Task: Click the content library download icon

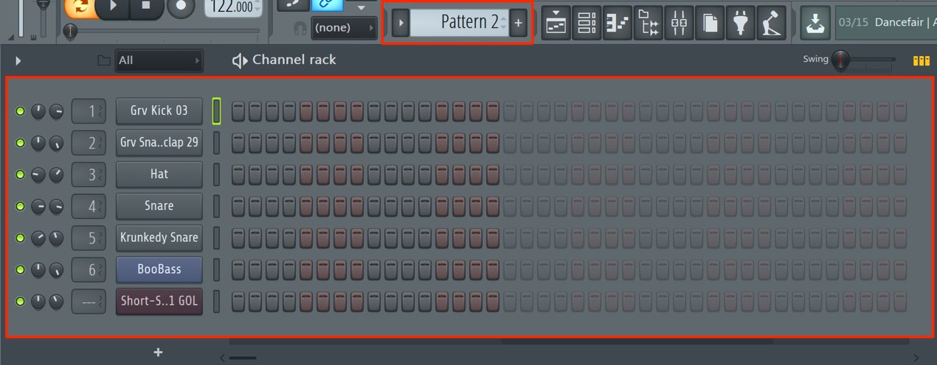Action: (x=815, y=23)
